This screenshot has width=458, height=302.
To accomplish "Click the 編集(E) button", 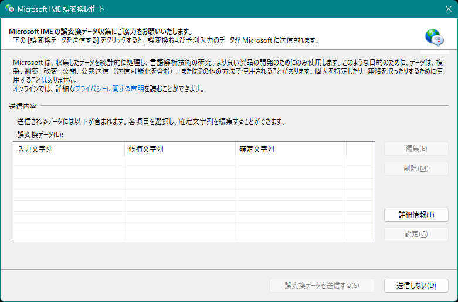I will [416, 149].
